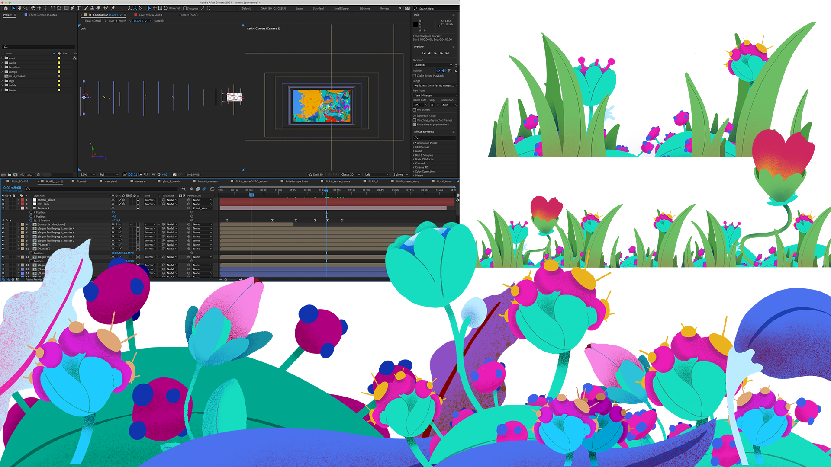Click the Home icon in toolbar
Viewport: 831px width, 467px height.
[6, 8]
